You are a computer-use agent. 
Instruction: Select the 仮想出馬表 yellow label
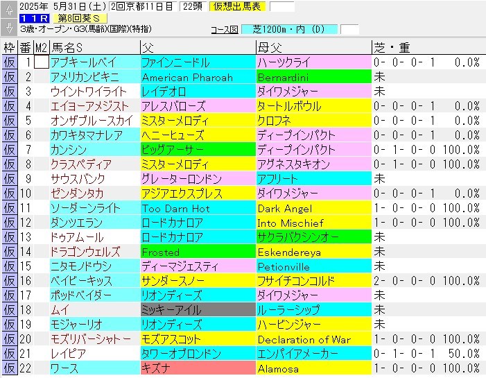(x=237, y=6)
